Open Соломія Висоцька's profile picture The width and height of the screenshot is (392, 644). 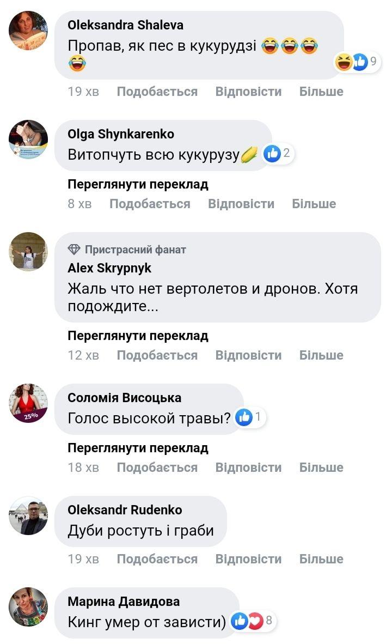click(28, 403)
